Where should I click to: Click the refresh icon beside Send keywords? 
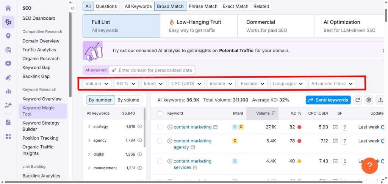click(x=357, y=100)
